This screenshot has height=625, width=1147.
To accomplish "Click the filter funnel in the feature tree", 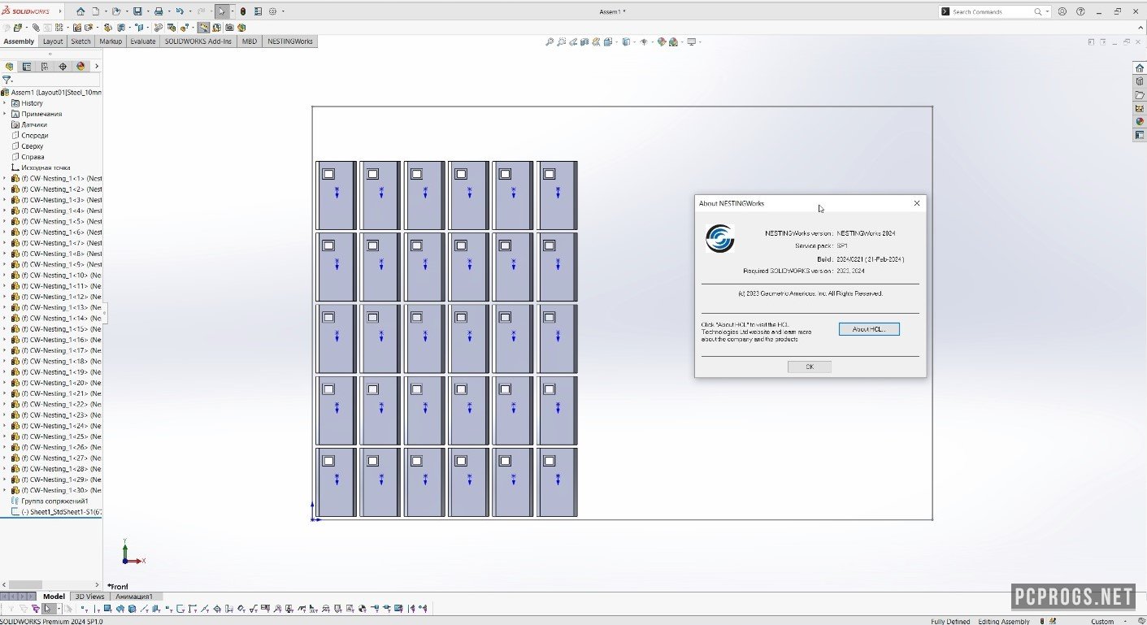I will click(7, 80).
